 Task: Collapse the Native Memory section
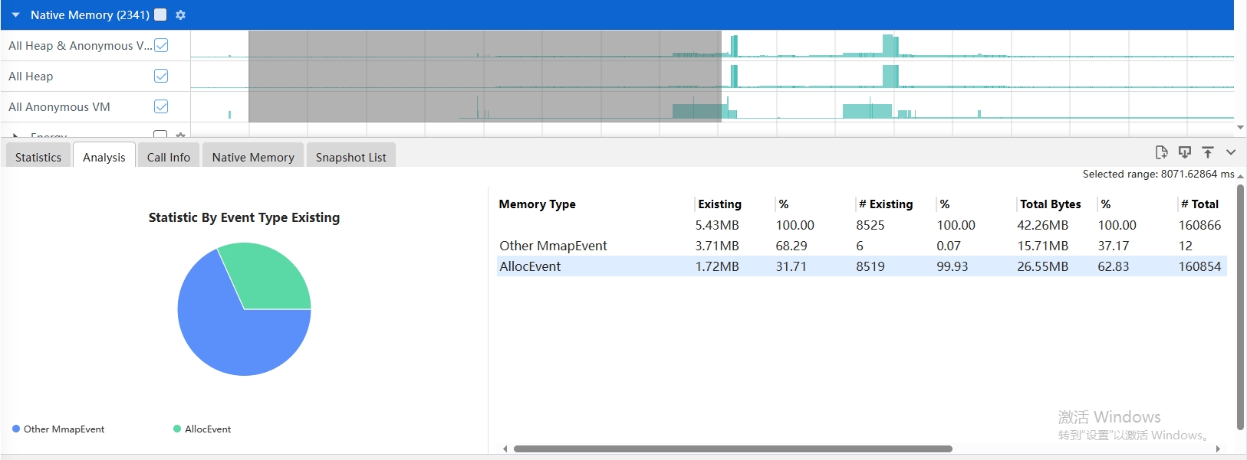pos(15,15)
